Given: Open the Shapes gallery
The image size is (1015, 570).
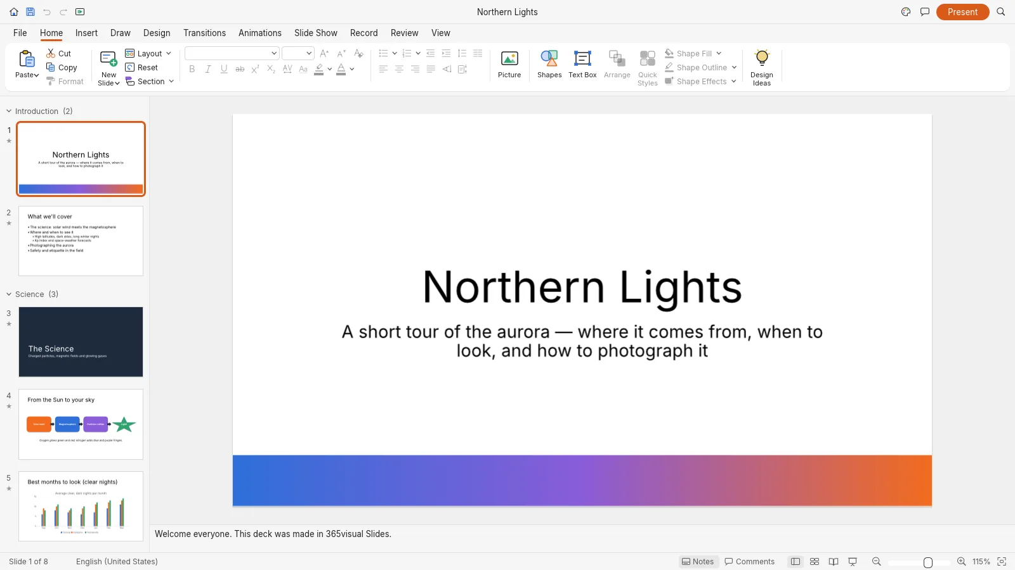Looking at the screenshot, I should (549, 65).
